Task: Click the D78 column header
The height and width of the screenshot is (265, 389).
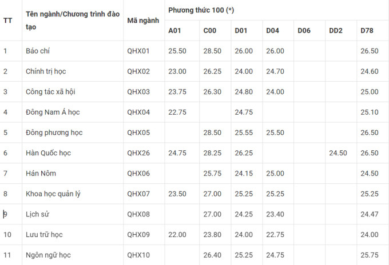Action: tap(367, 30)
